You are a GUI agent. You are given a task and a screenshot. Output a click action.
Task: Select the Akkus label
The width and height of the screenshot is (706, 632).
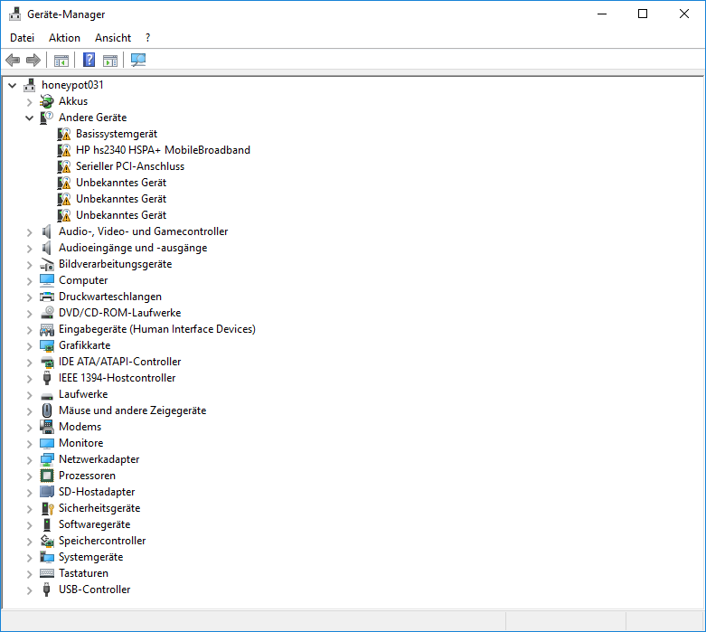coord(73,101)
